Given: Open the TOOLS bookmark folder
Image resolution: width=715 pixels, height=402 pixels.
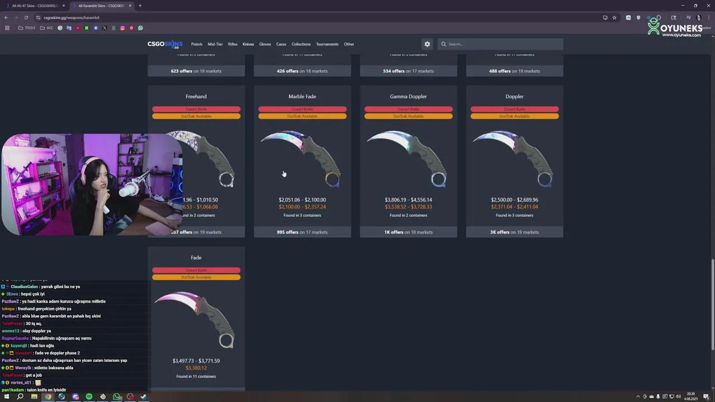Looking at the screenshot, I should click(x=27, y=28).
